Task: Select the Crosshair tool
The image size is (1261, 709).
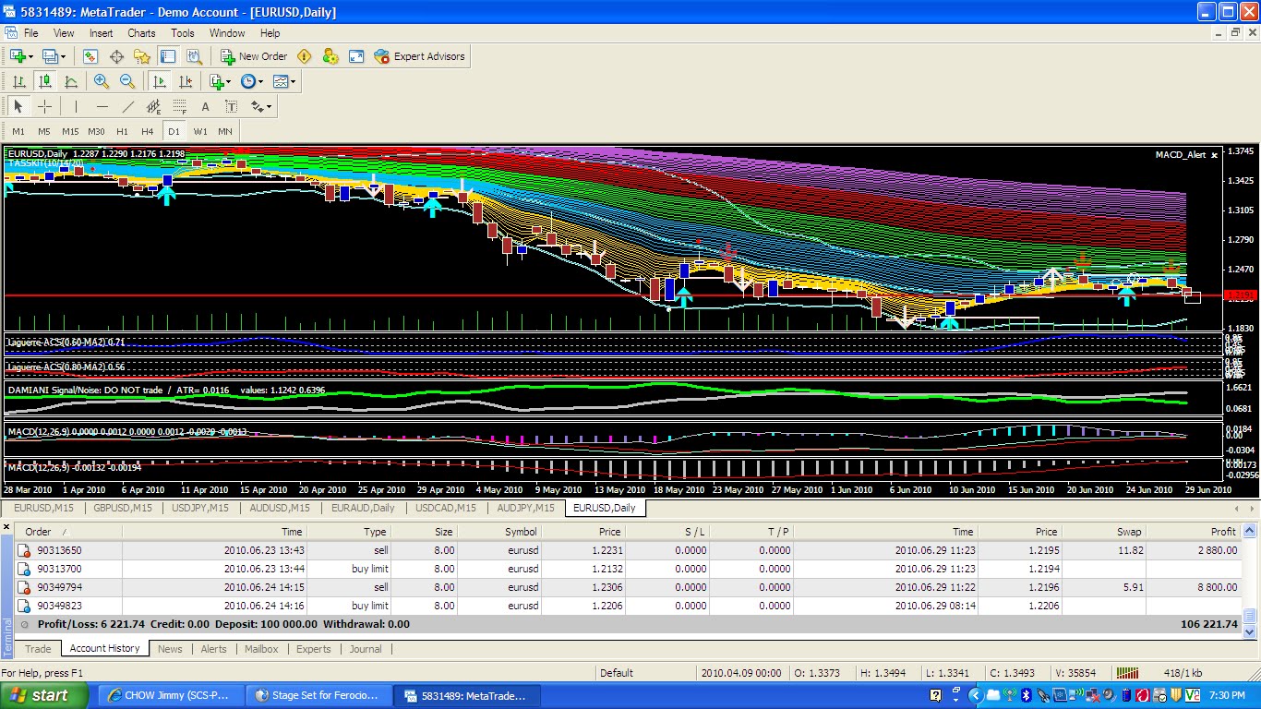Action: point(44,106)
